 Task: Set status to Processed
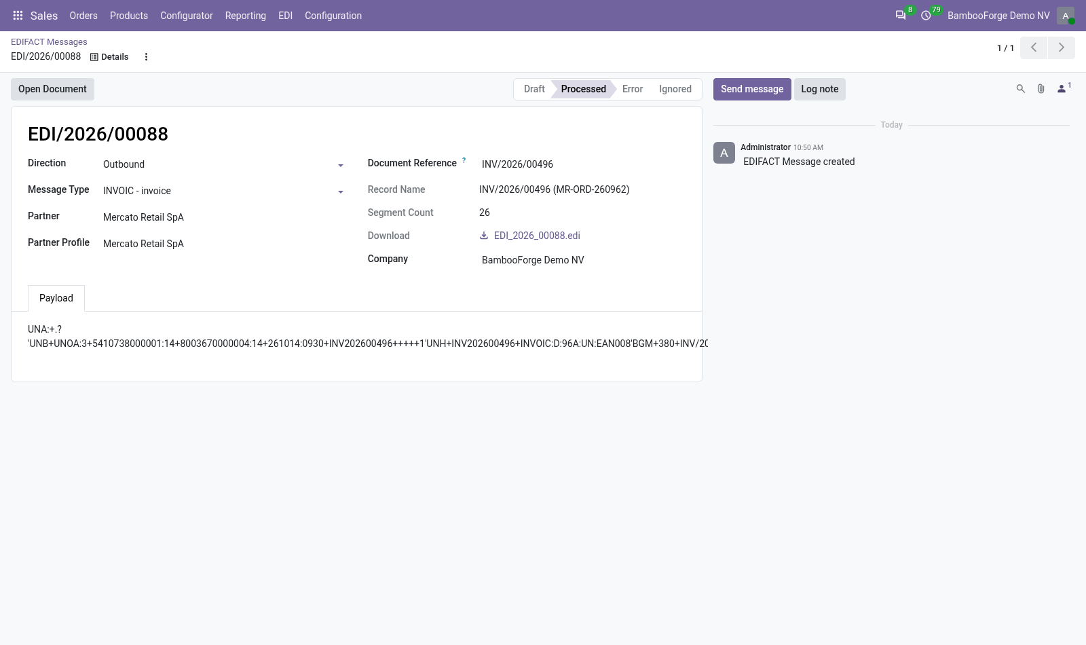(x=583, y=89)
